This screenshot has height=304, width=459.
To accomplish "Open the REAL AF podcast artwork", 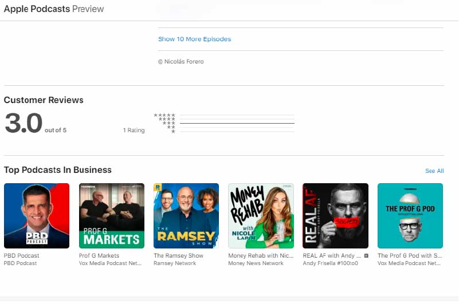I will (x=335, y=216).
